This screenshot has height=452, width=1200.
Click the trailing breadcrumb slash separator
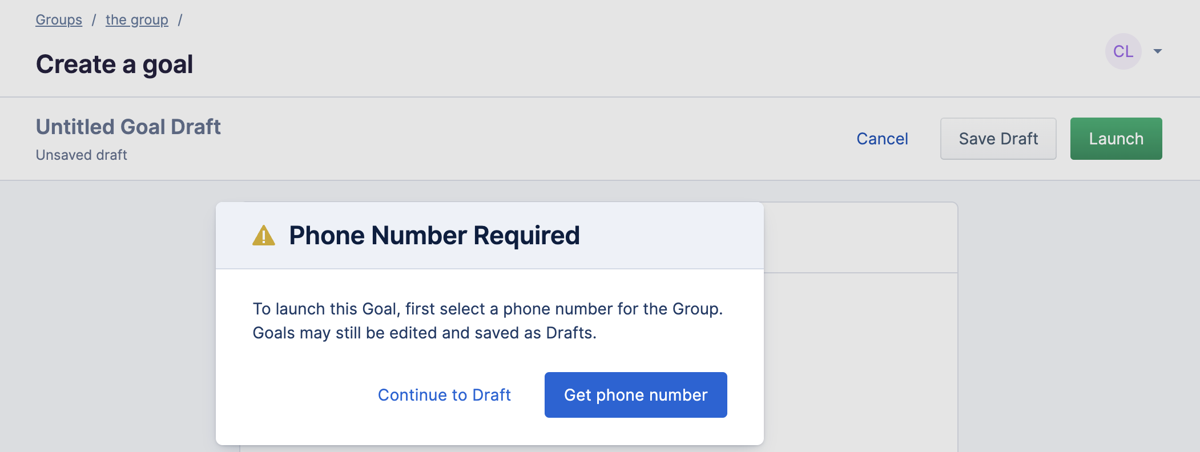(x=180, y=20)
